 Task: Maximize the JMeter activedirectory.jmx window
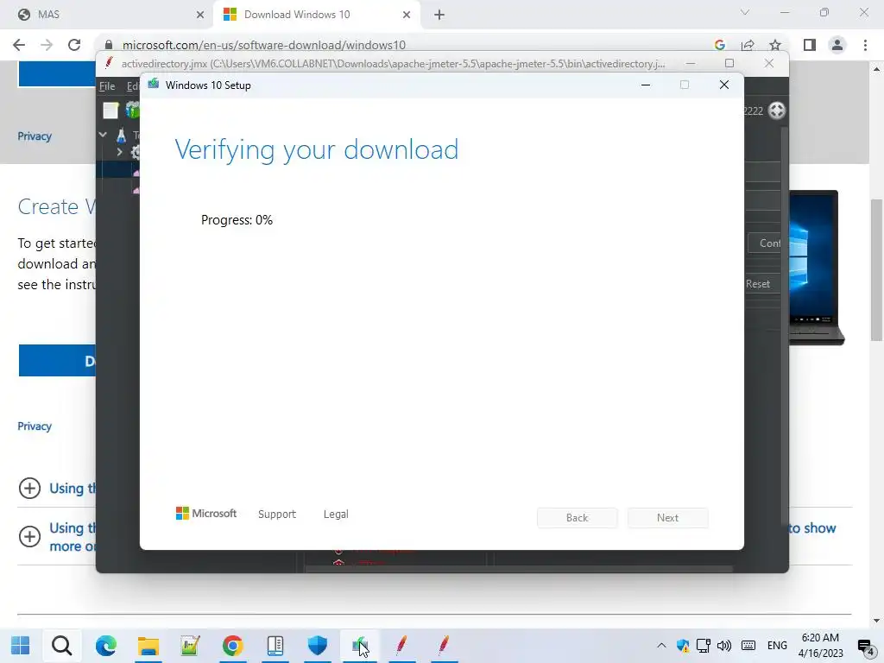pyautogui.click(x=729, y=64)
